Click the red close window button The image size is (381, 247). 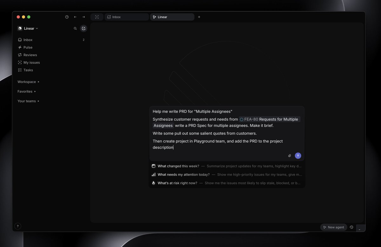18,17
